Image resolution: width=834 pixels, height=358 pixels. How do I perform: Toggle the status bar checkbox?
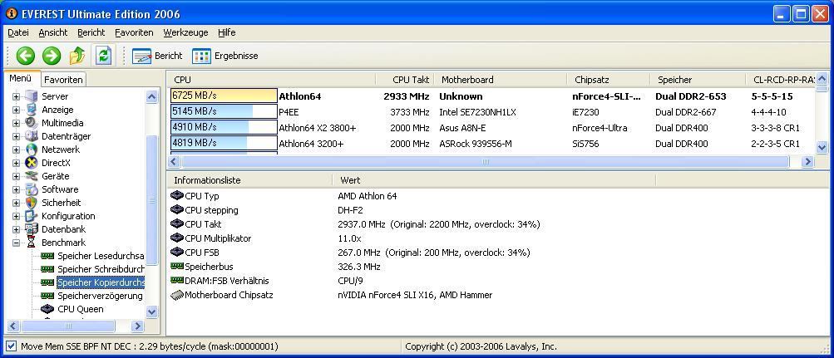(x=11, y=346)
